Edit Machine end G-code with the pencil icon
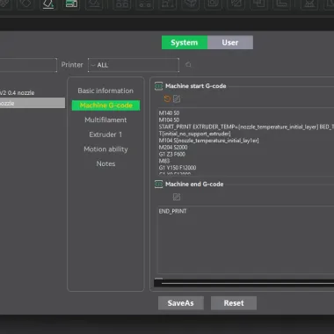334x334 pixels. pos(177,197)
